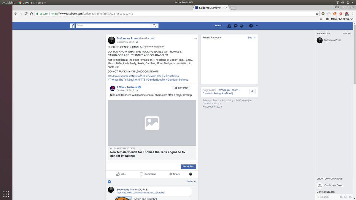356x200 pixels.
Task: Click SEE ALL under Your Pages
Action: coord(347,33)
